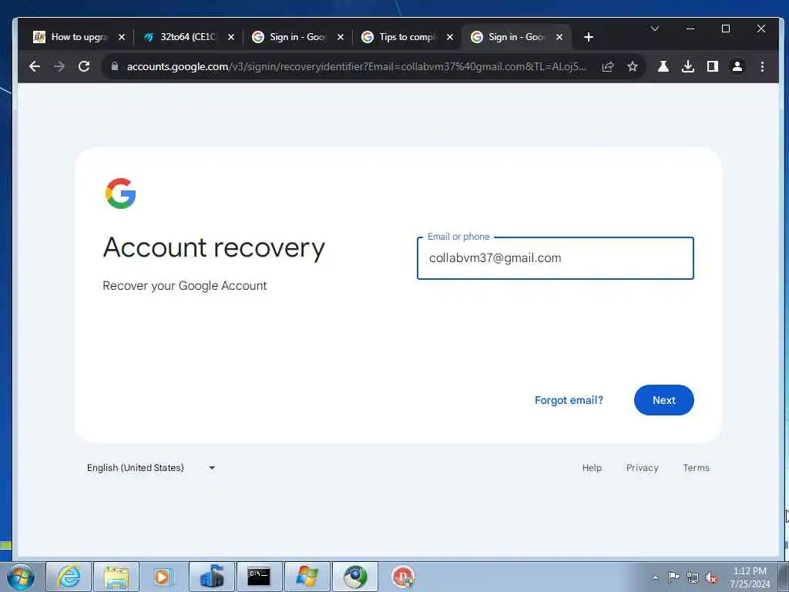Open the Privacy link
The width and height of the screenshot is (789, 592).
point(642,468)
